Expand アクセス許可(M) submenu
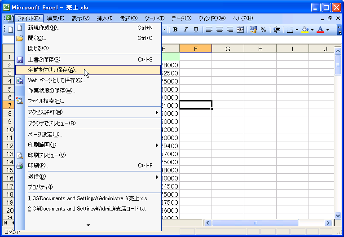The image size is (344, 237). coord(88,112)
